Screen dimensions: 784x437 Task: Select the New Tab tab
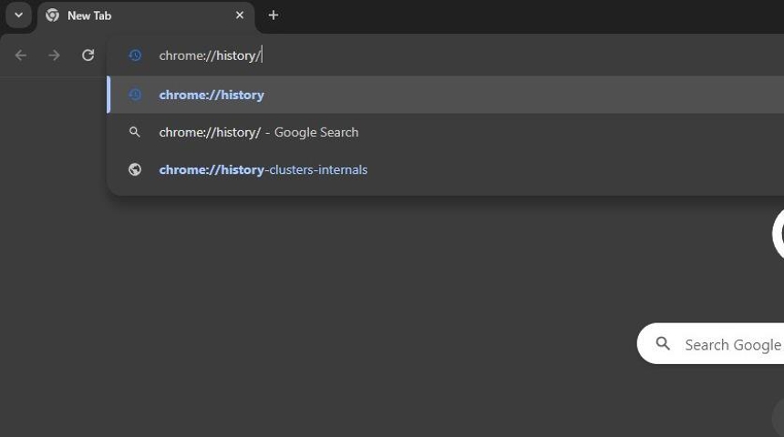[x=146, y=16]
